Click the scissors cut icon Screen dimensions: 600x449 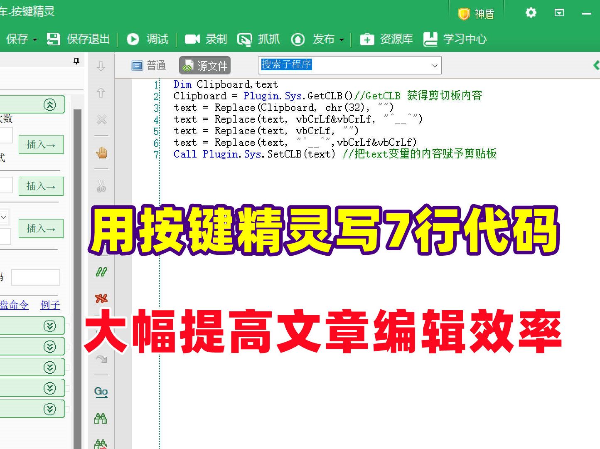click(x=101, y=186)
